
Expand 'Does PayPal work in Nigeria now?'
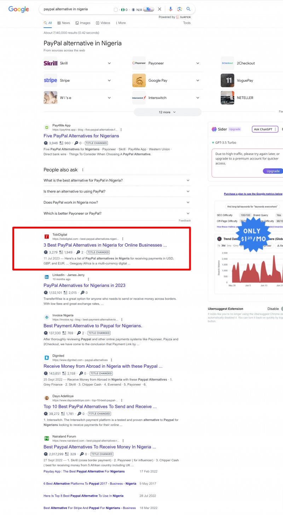click(117, 202)
